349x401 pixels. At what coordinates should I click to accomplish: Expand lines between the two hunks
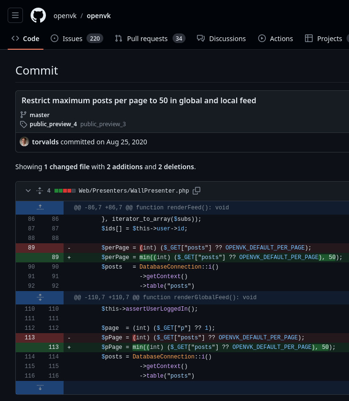click(x=40, y=297)
